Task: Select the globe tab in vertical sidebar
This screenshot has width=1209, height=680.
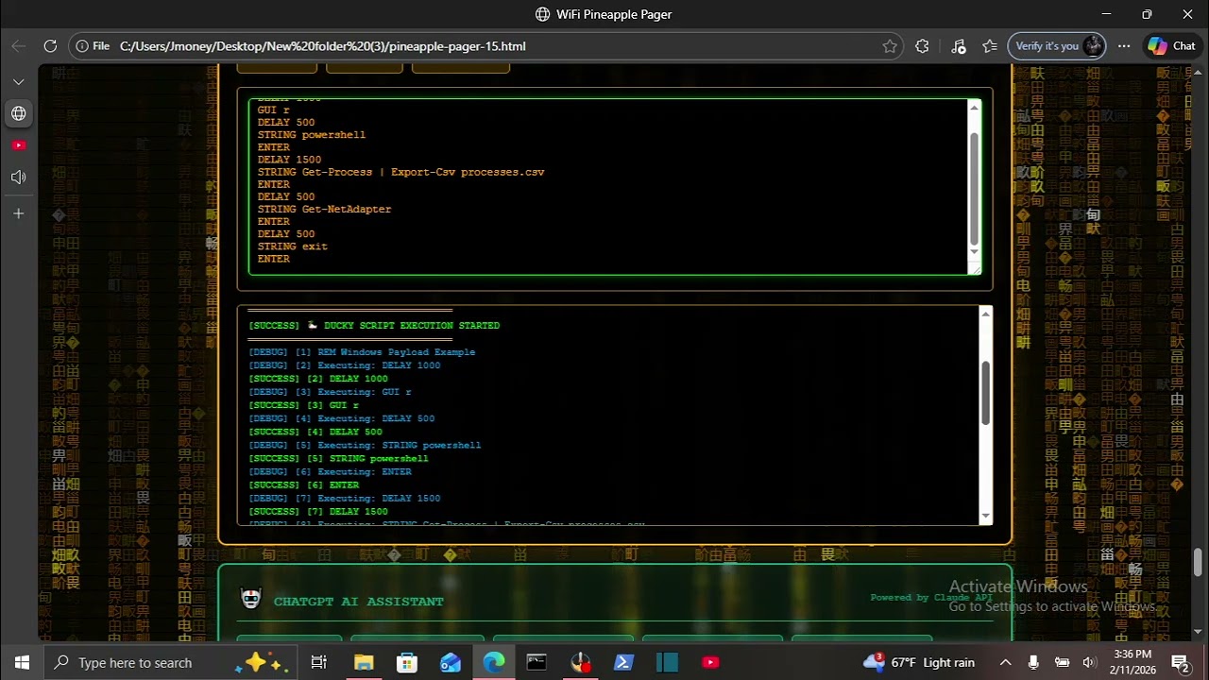Action: point(19,113)
